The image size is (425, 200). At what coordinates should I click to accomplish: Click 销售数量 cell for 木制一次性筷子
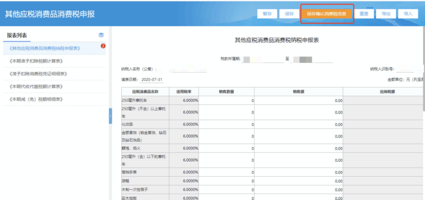point(226,189)
